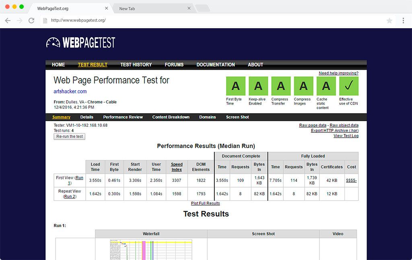This screenshot has width=412, height=260.
Task: Click the Video column header
Action: click(338, 234)
